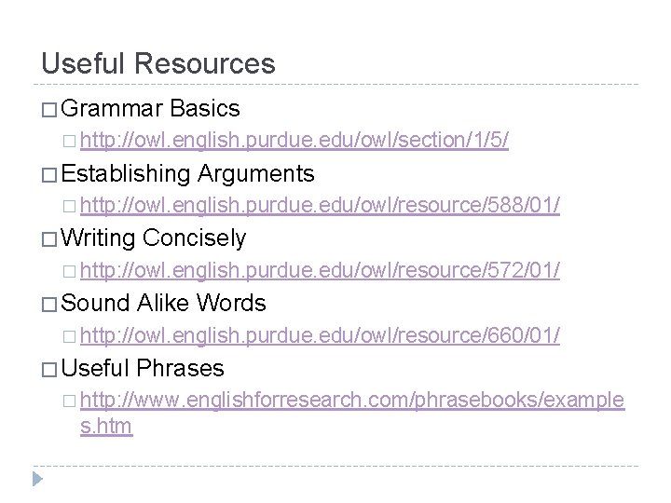Open the Sound Alike Words resource 660 link
Viewport: 671px width, 503px height.
pos(321,335)
